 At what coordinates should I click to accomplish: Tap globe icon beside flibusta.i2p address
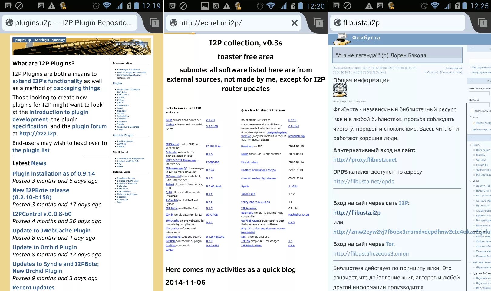pyautogui.click(x=338, y=22)
